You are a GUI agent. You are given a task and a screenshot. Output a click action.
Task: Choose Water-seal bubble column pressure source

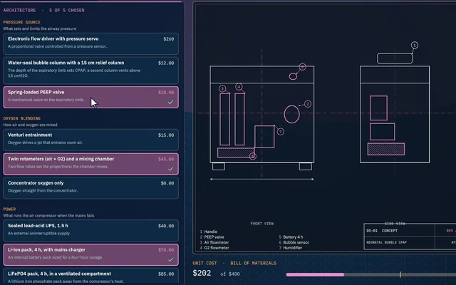tap(90, 71)
